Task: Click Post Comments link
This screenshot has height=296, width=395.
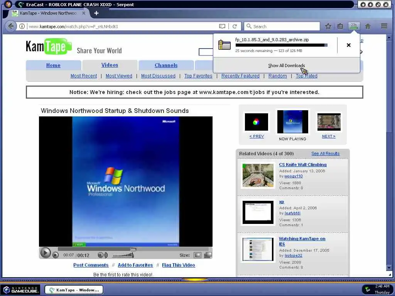Action: click(x=91, y=265)
